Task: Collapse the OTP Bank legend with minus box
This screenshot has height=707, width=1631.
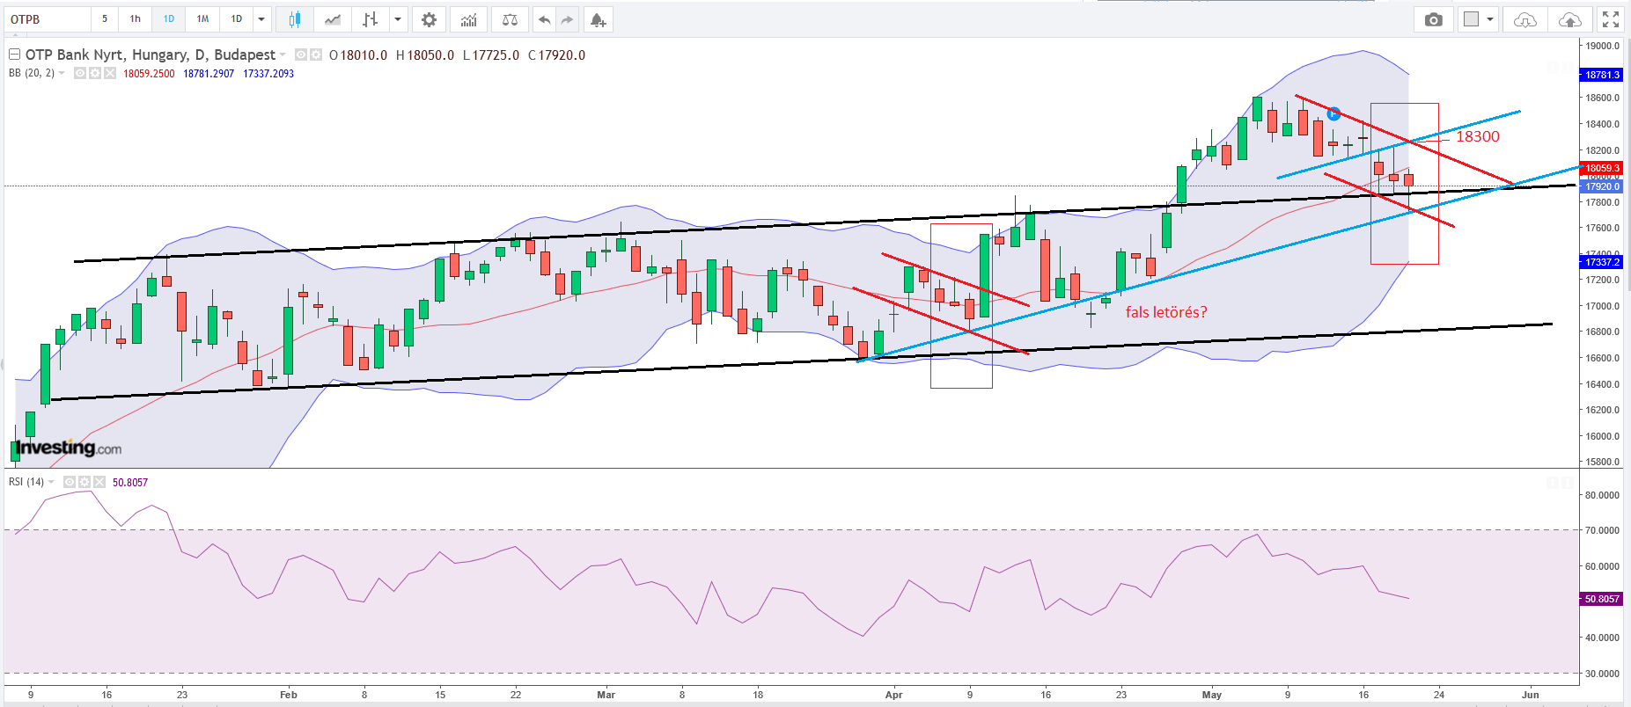Action: point(14,55)
